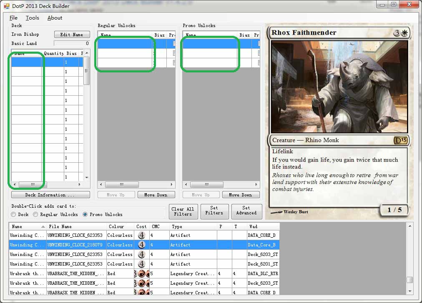The image size is (422, 303).
Task: Open the File menu
Action: [13, 18]
